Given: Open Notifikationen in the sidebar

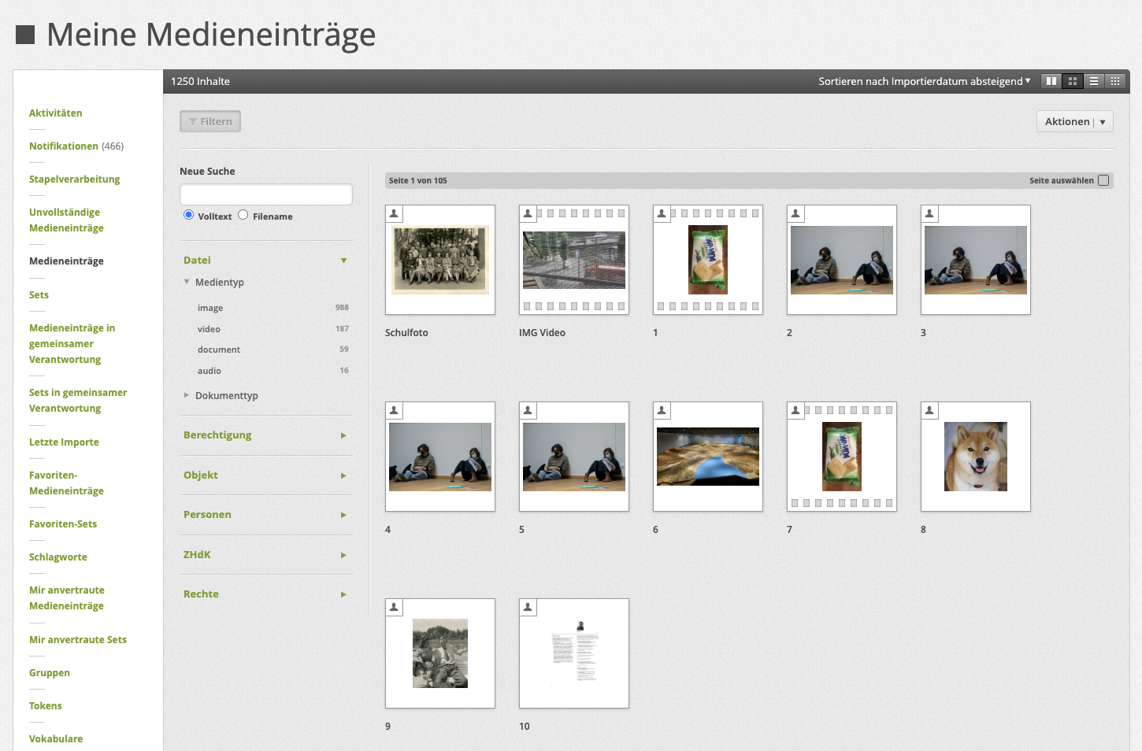Looking at the screenshot, I should coord(64,146).
